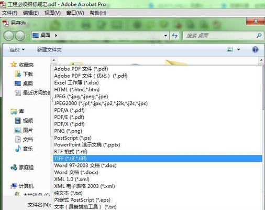The height and width of the screenshot is (210, 265).
Task: Select 计算机 in navigation pane
Action: [26, 186]
